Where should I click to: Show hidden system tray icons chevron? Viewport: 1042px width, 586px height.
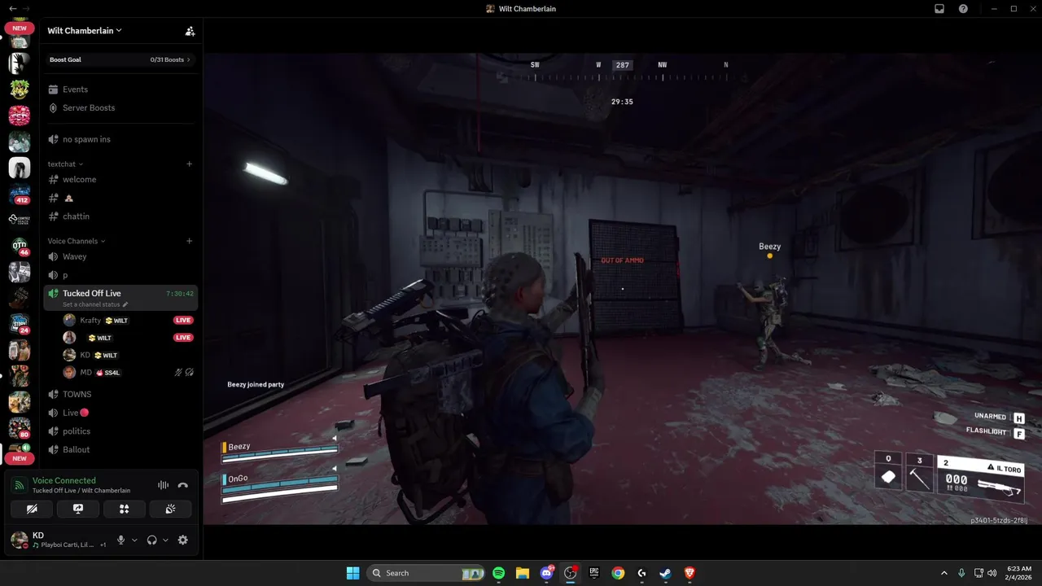pos(944,573)
